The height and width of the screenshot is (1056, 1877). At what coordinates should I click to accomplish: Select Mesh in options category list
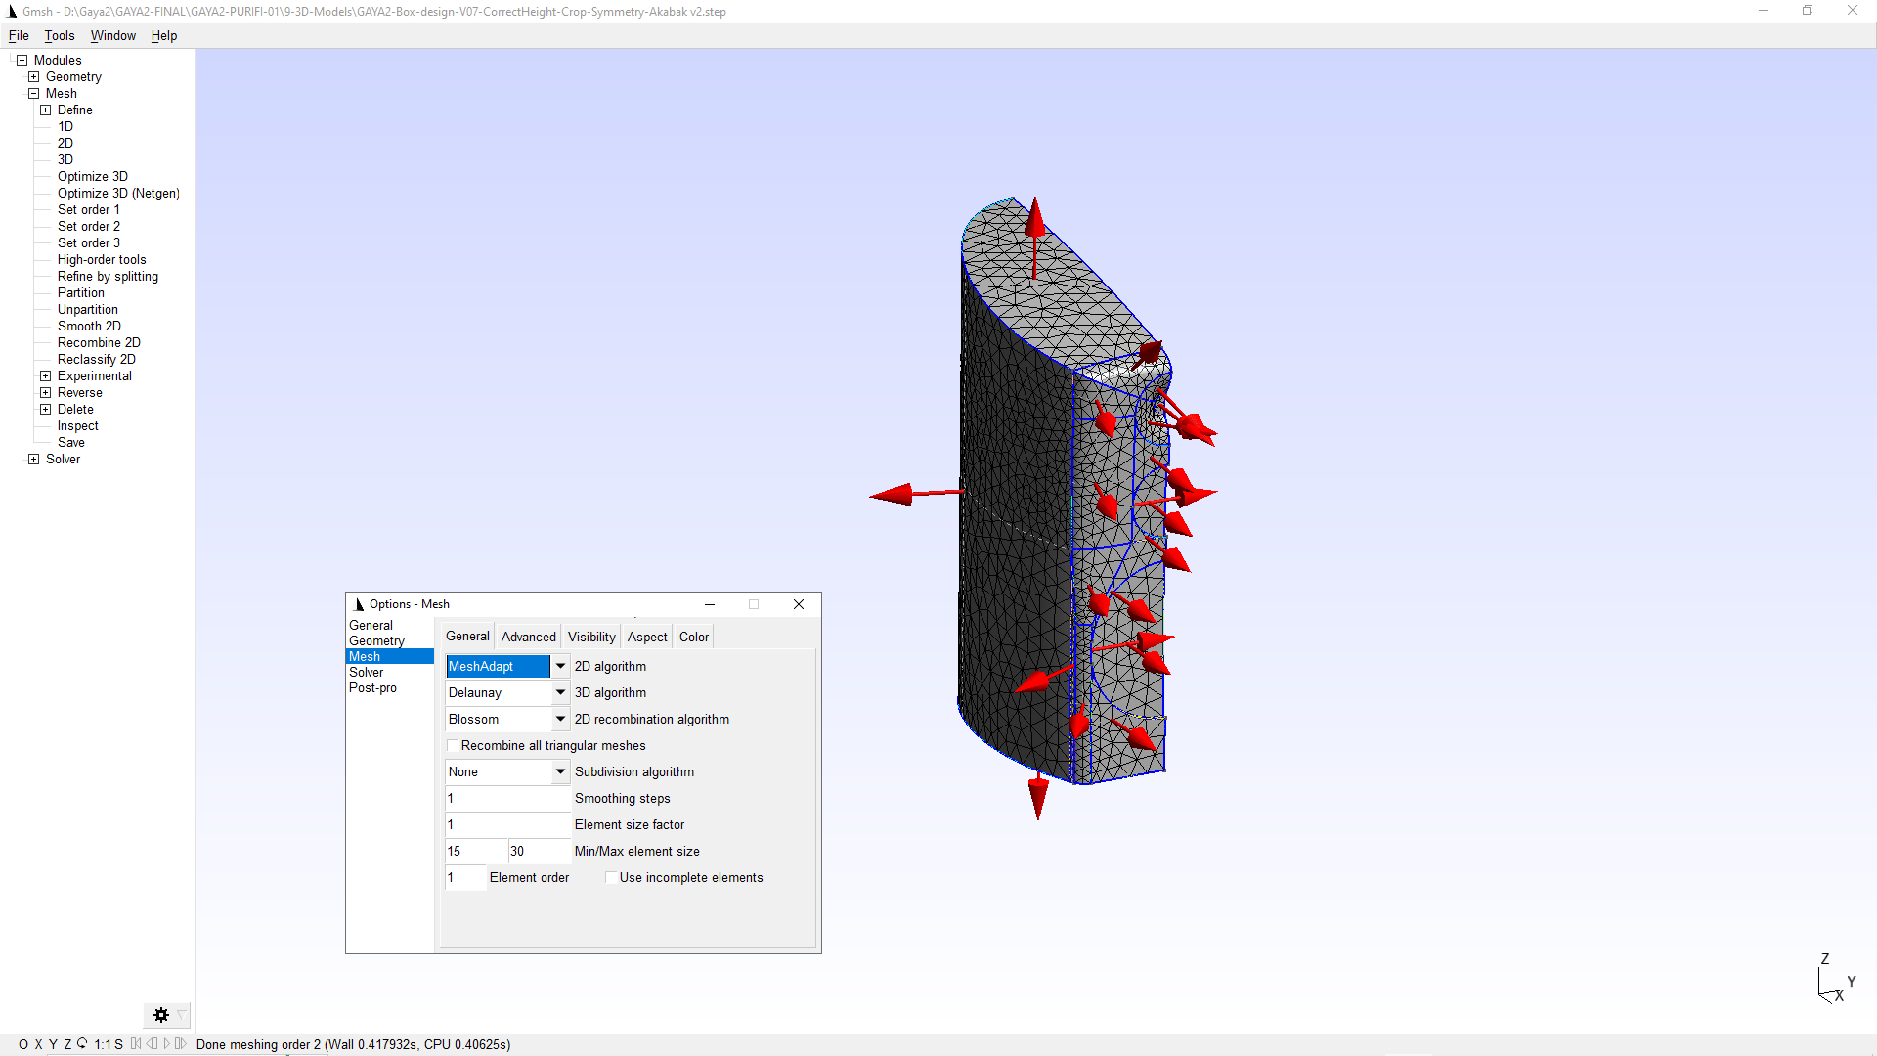point(390,656)
